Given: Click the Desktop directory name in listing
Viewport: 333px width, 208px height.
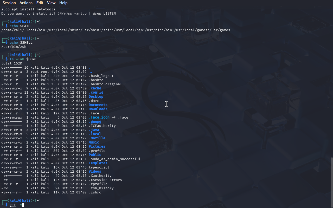Looking at the screenshot, I should click(x=96, y=96).
